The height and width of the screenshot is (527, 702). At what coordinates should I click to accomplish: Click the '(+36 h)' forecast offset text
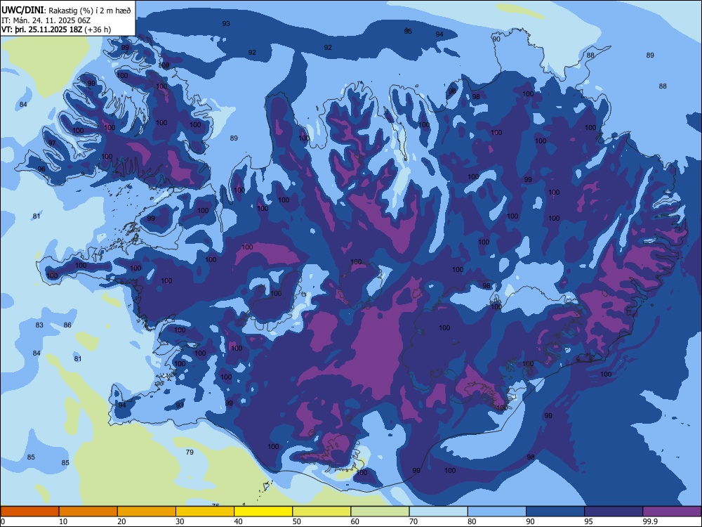(98, 30)
